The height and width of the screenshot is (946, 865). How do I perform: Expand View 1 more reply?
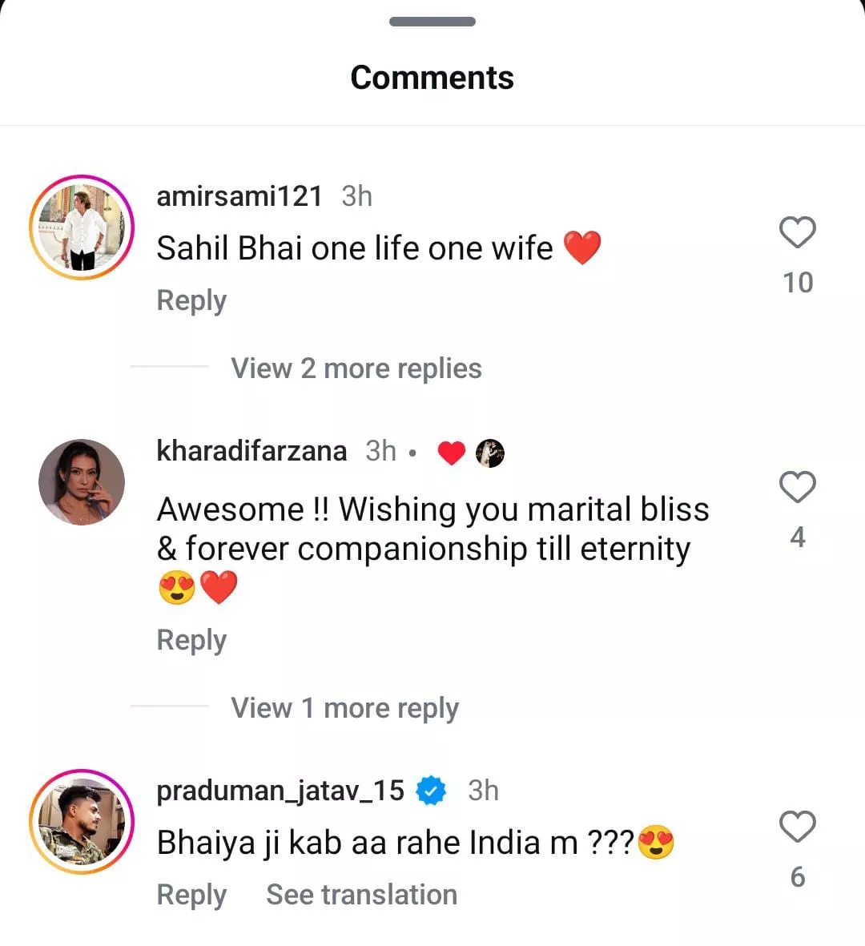point(344,708)
